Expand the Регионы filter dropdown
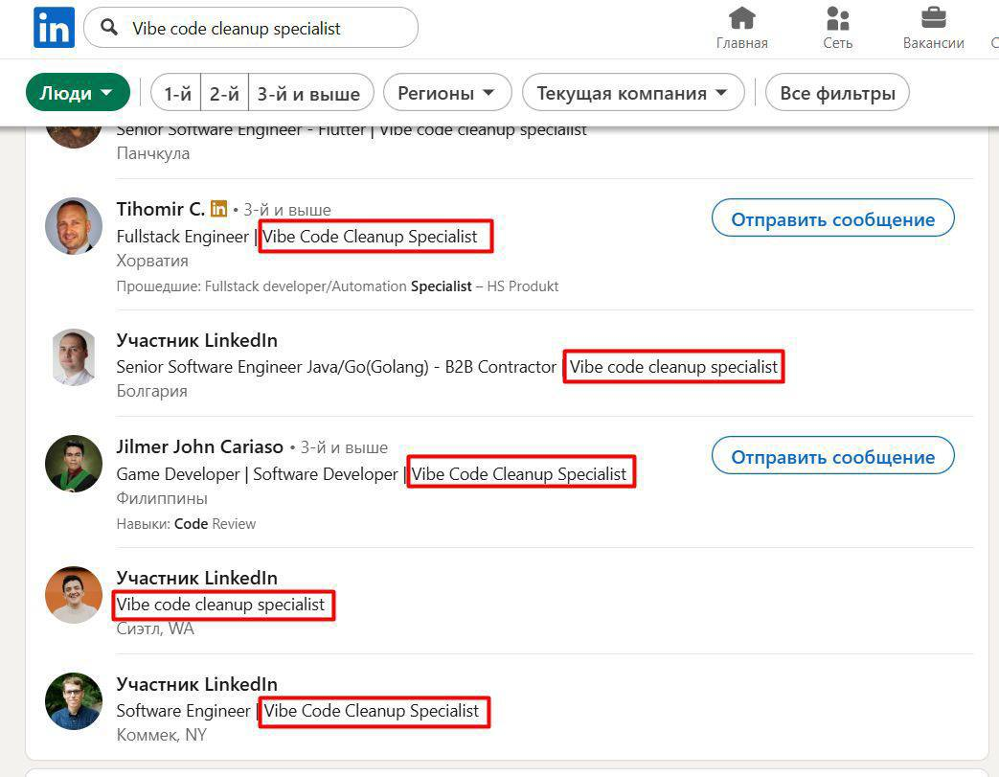 447,93
